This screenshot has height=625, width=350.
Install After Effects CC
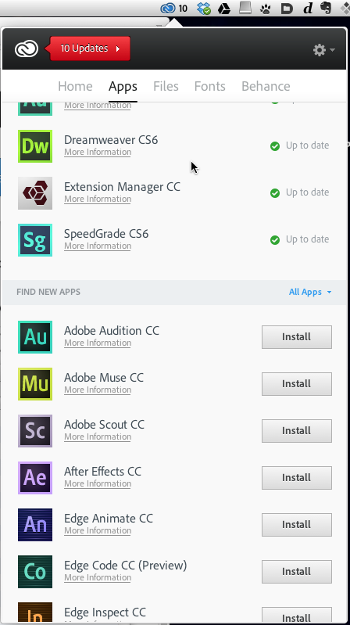(x=297, y=477)
